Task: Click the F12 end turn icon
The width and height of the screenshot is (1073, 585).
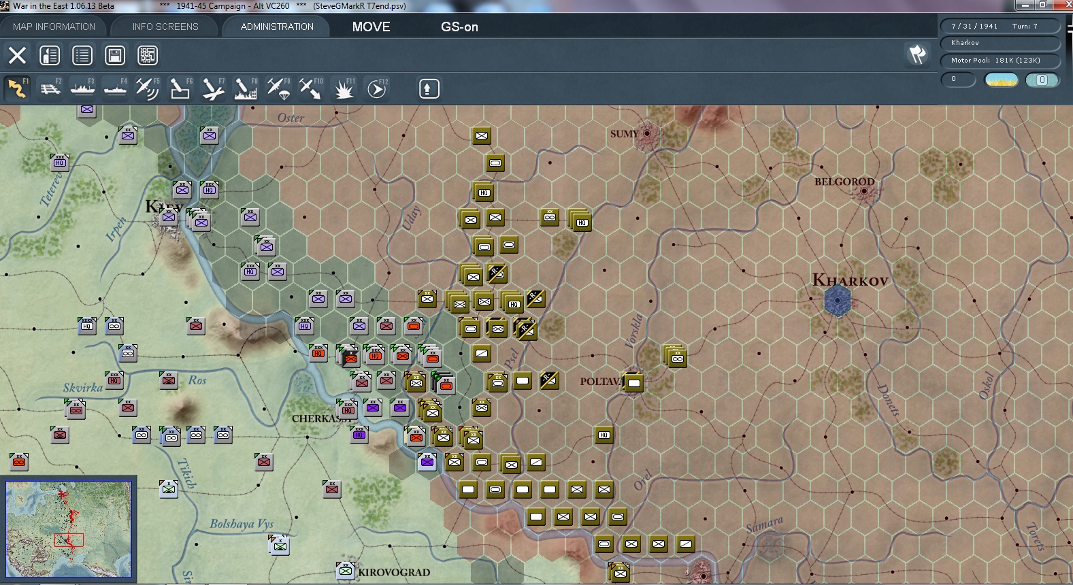Action: pos(377,88)
